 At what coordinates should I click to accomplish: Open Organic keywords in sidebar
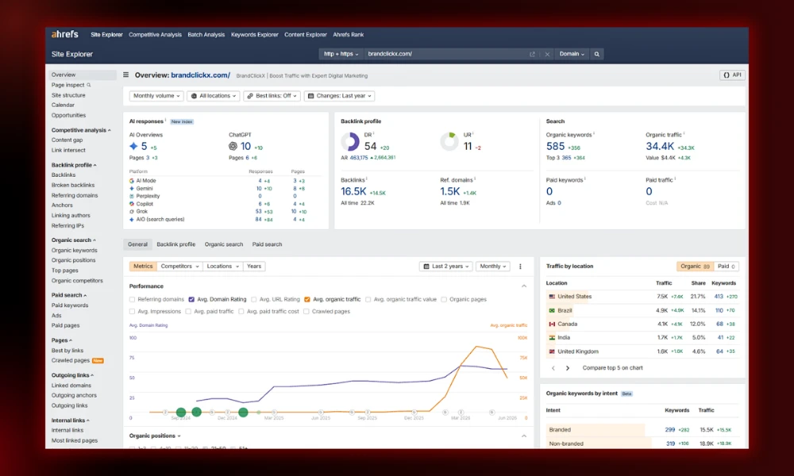coord(75,251)
